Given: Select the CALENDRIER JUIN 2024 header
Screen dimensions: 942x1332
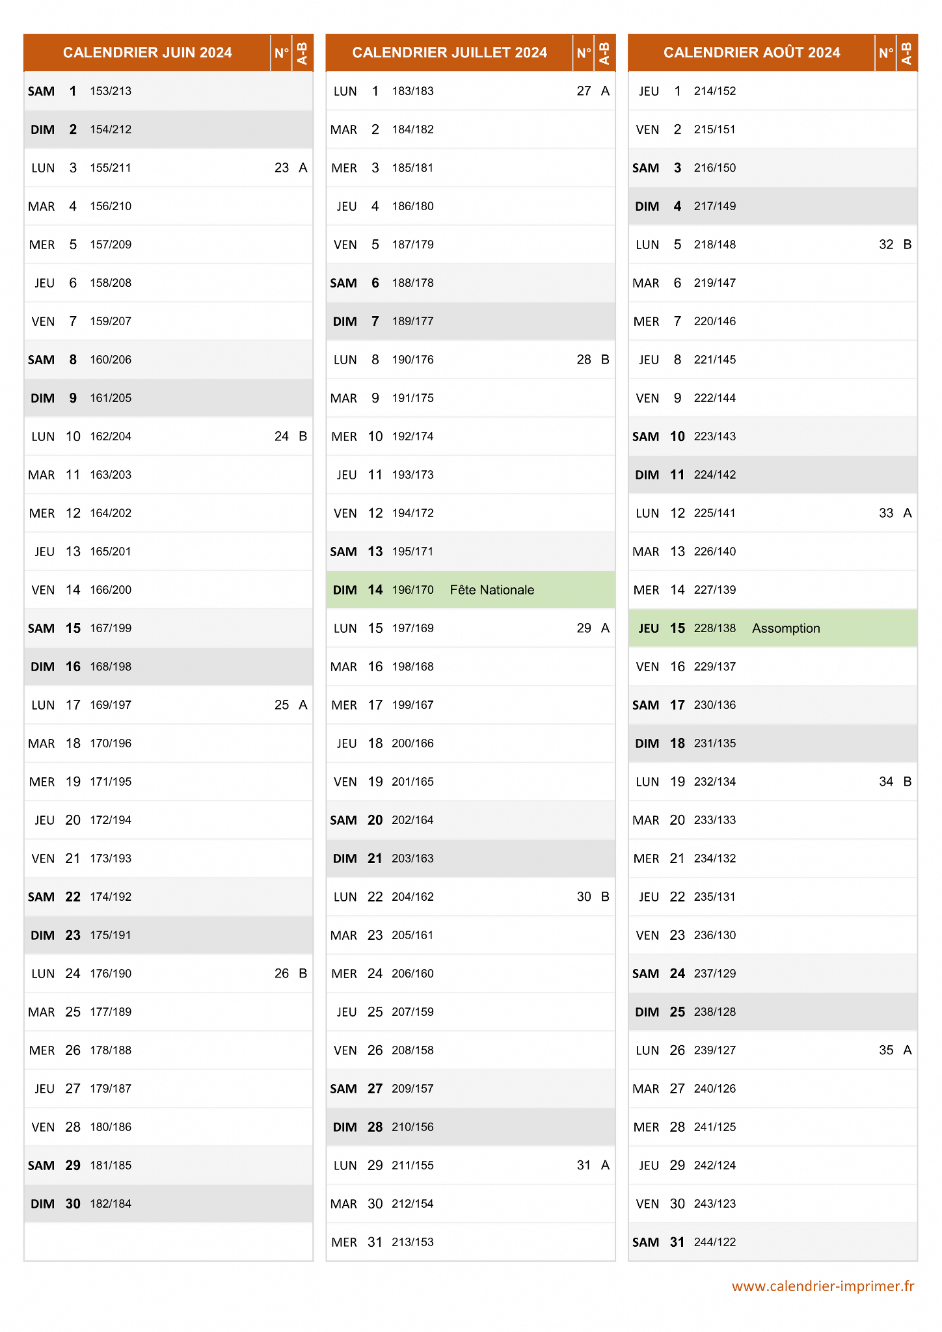Looking at the screenshot, I should (147, 53).
